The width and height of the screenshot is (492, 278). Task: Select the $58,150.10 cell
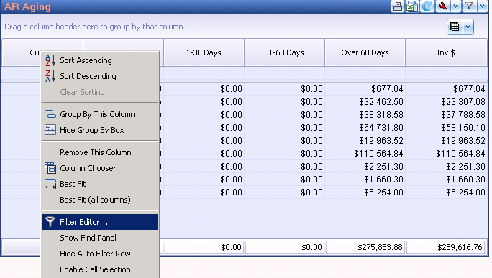[x=446, y=128]
